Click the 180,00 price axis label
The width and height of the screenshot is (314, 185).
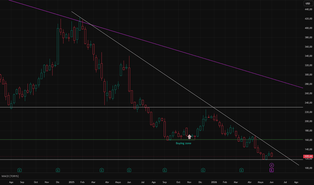(308, 131)
